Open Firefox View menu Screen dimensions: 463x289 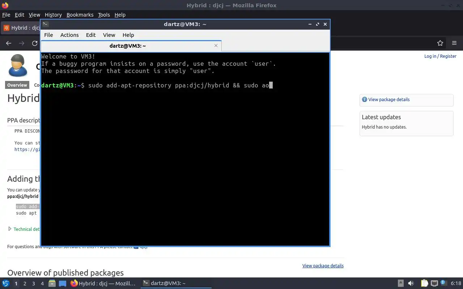coord(34,15)
